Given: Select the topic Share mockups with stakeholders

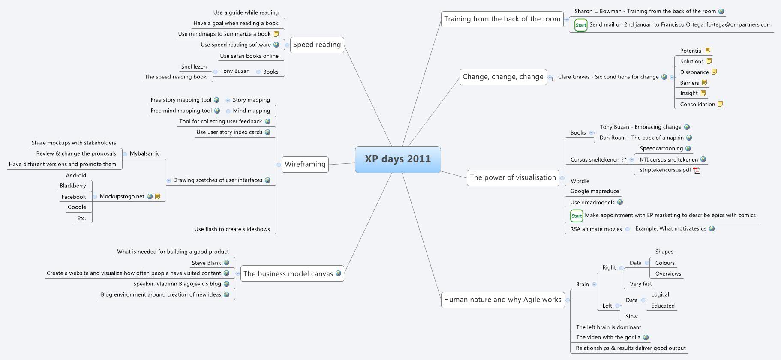Looking at the screenshot, I should [74, 143].
